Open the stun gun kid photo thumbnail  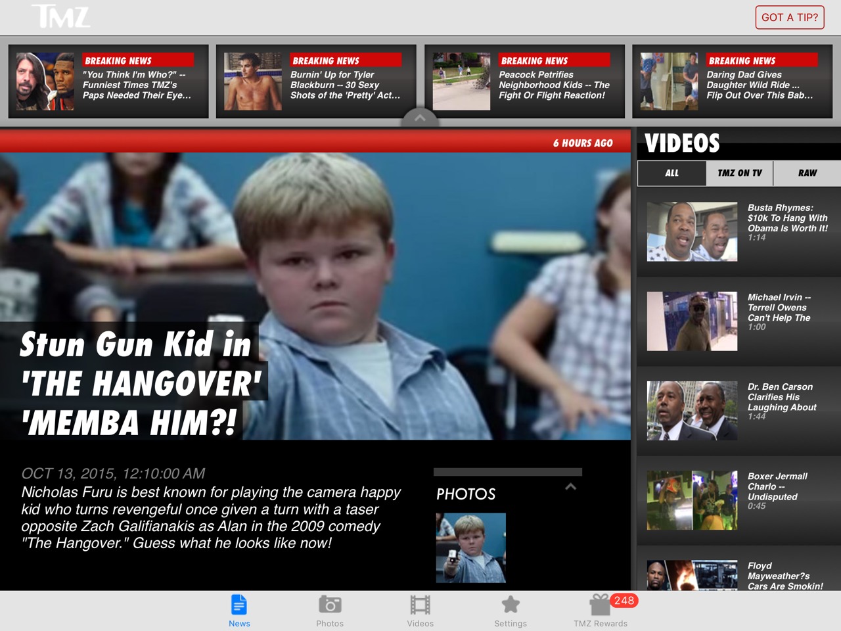pyautogui.click(x=470, y=548)
